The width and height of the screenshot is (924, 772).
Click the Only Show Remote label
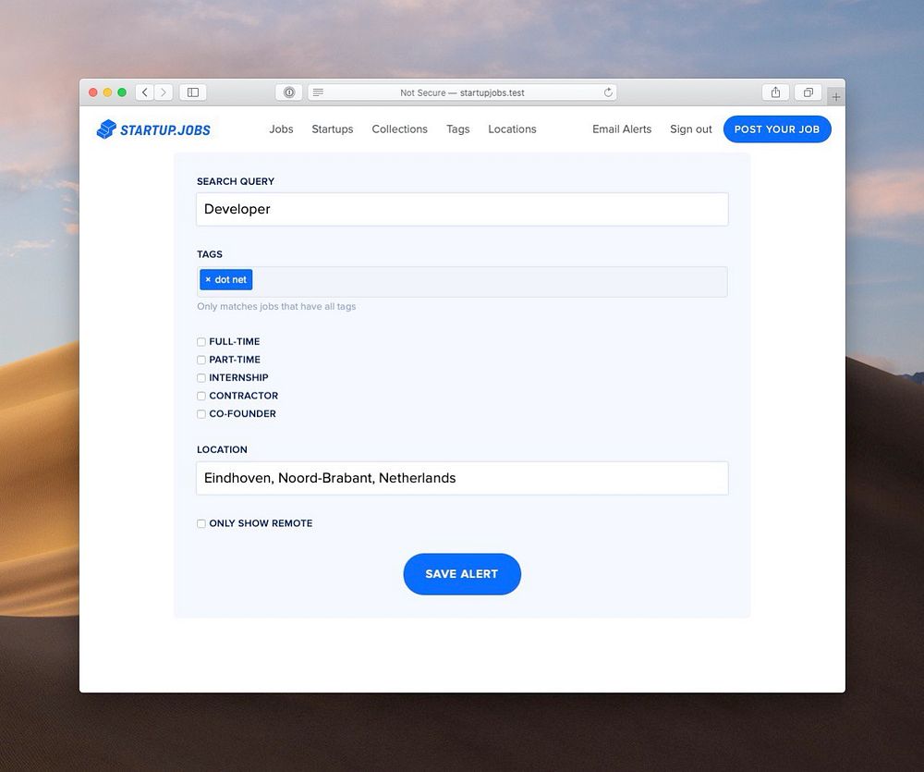click(261, 523)
